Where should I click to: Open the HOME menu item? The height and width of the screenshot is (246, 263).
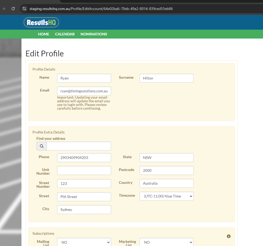coord(43,34)
